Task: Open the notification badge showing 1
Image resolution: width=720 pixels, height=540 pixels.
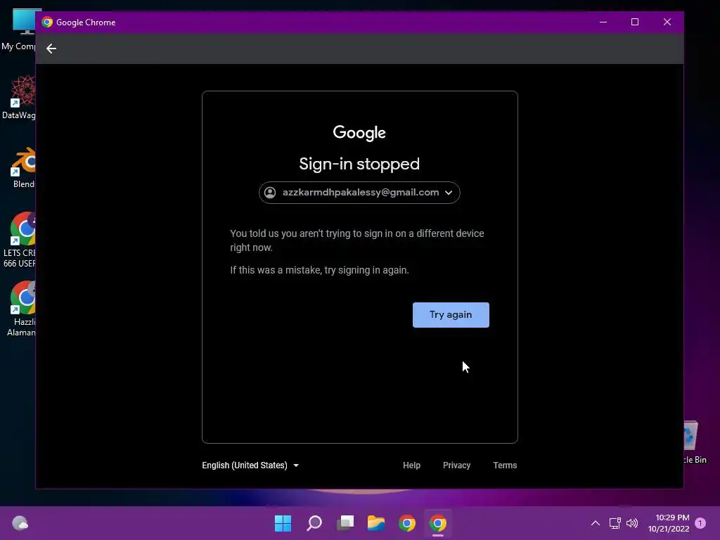Action: point(700,523)
